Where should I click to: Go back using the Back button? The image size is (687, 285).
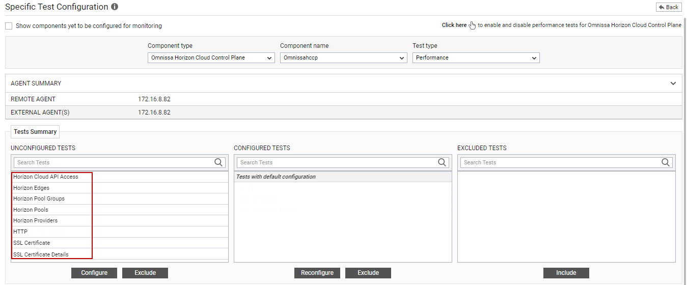668,7
